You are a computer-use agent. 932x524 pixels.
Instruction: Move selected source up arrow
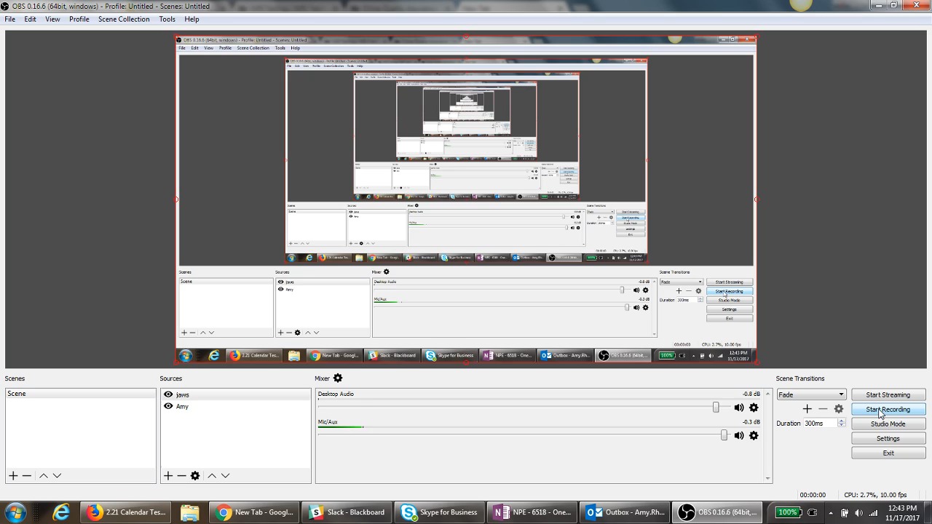point(212,476)
